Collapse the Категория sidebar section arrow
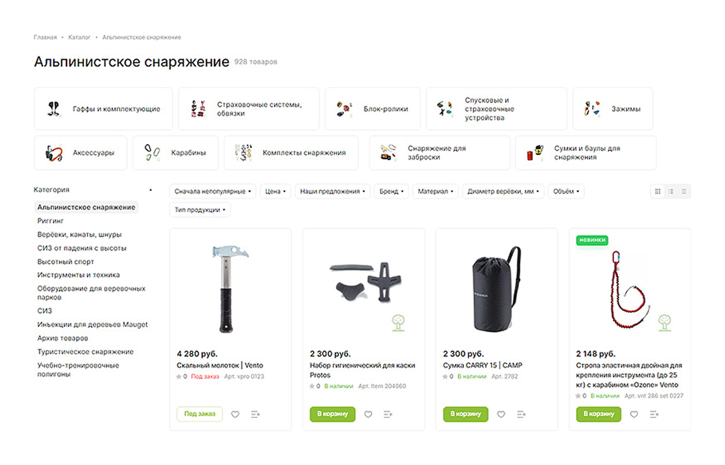Screen dimensions: 725x465 pyautogui.click(x=150, y=190)
